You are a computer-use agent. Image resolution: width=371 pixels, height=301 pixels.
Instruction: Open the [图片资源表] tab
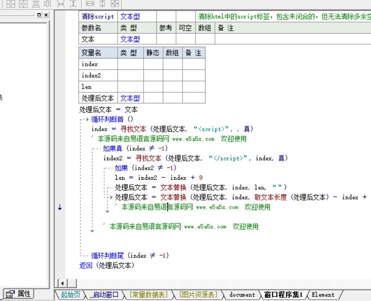coord(198,295)
